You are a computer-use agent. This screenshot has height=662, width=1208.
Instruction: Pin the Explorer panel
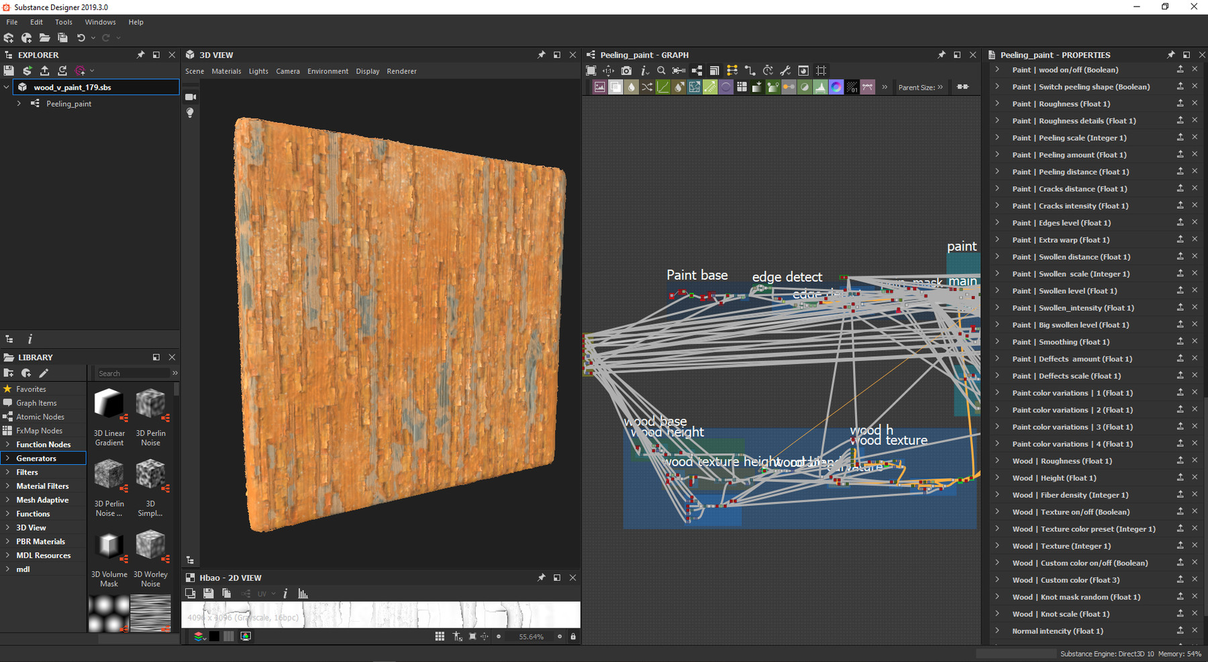click(x=140, y=55)
